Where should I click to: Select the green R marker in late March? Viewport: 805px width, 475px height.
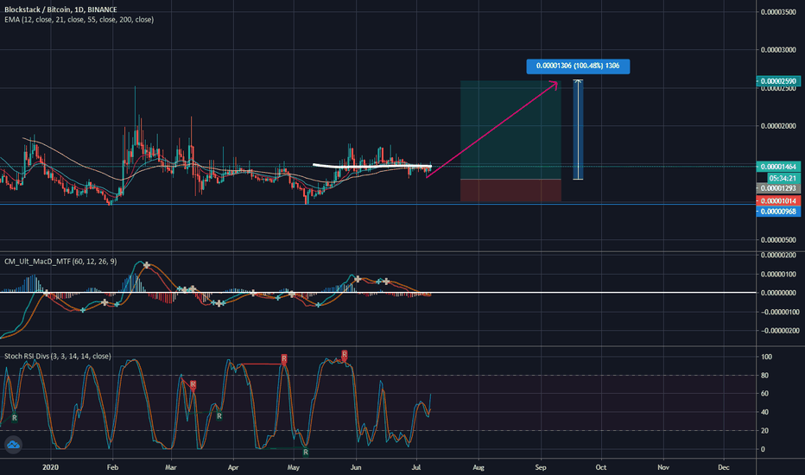219,416
